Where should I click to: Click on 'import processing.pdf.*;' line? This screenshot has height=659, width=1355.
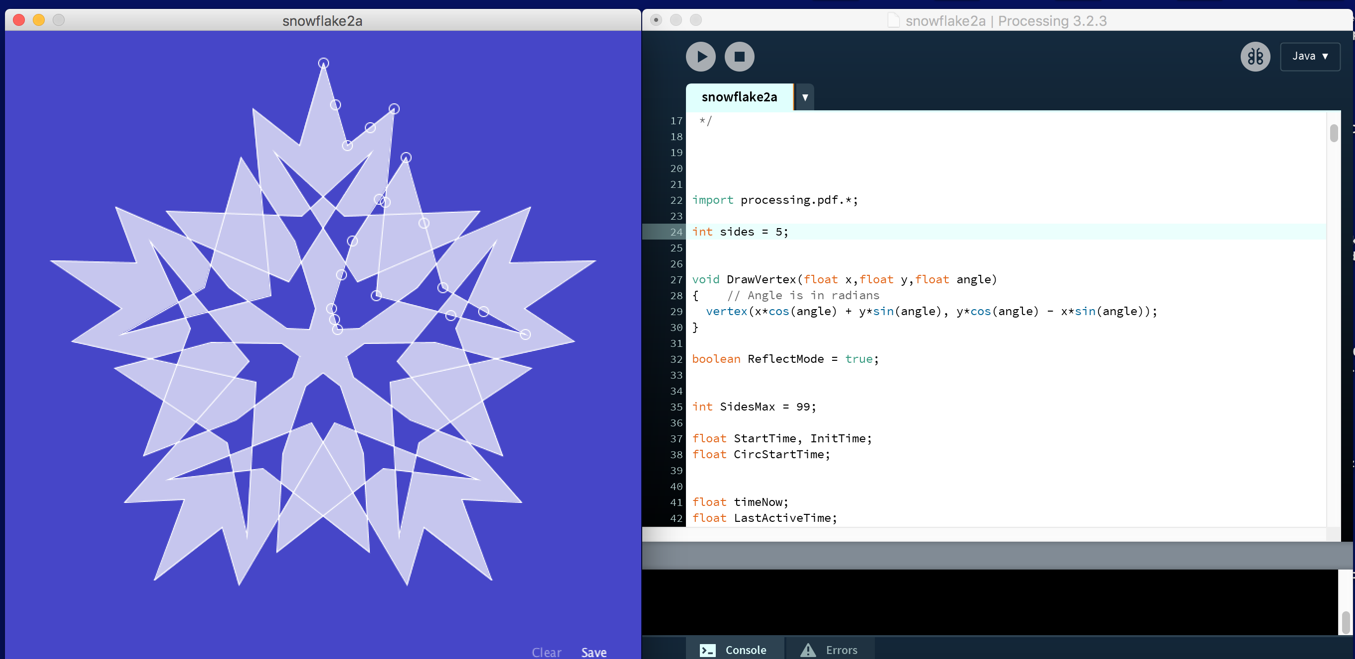point(774,200)
